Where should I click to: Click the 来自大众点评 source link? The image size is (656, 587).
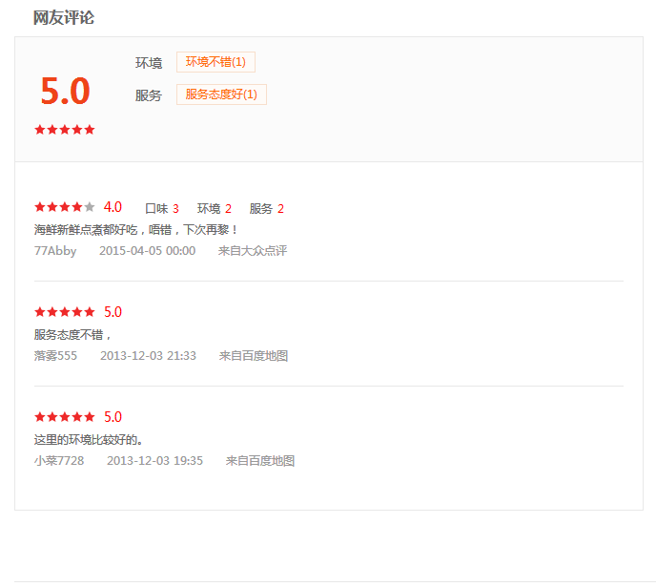(253, 251)
